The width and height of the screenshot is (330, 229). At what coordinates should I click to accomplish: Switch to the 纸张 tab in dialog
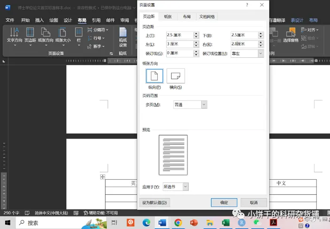168,16
